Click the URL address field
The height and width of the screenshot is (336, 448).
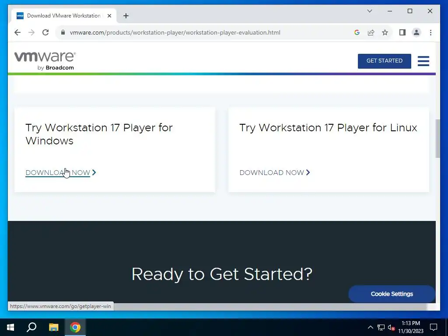point(175,32)
